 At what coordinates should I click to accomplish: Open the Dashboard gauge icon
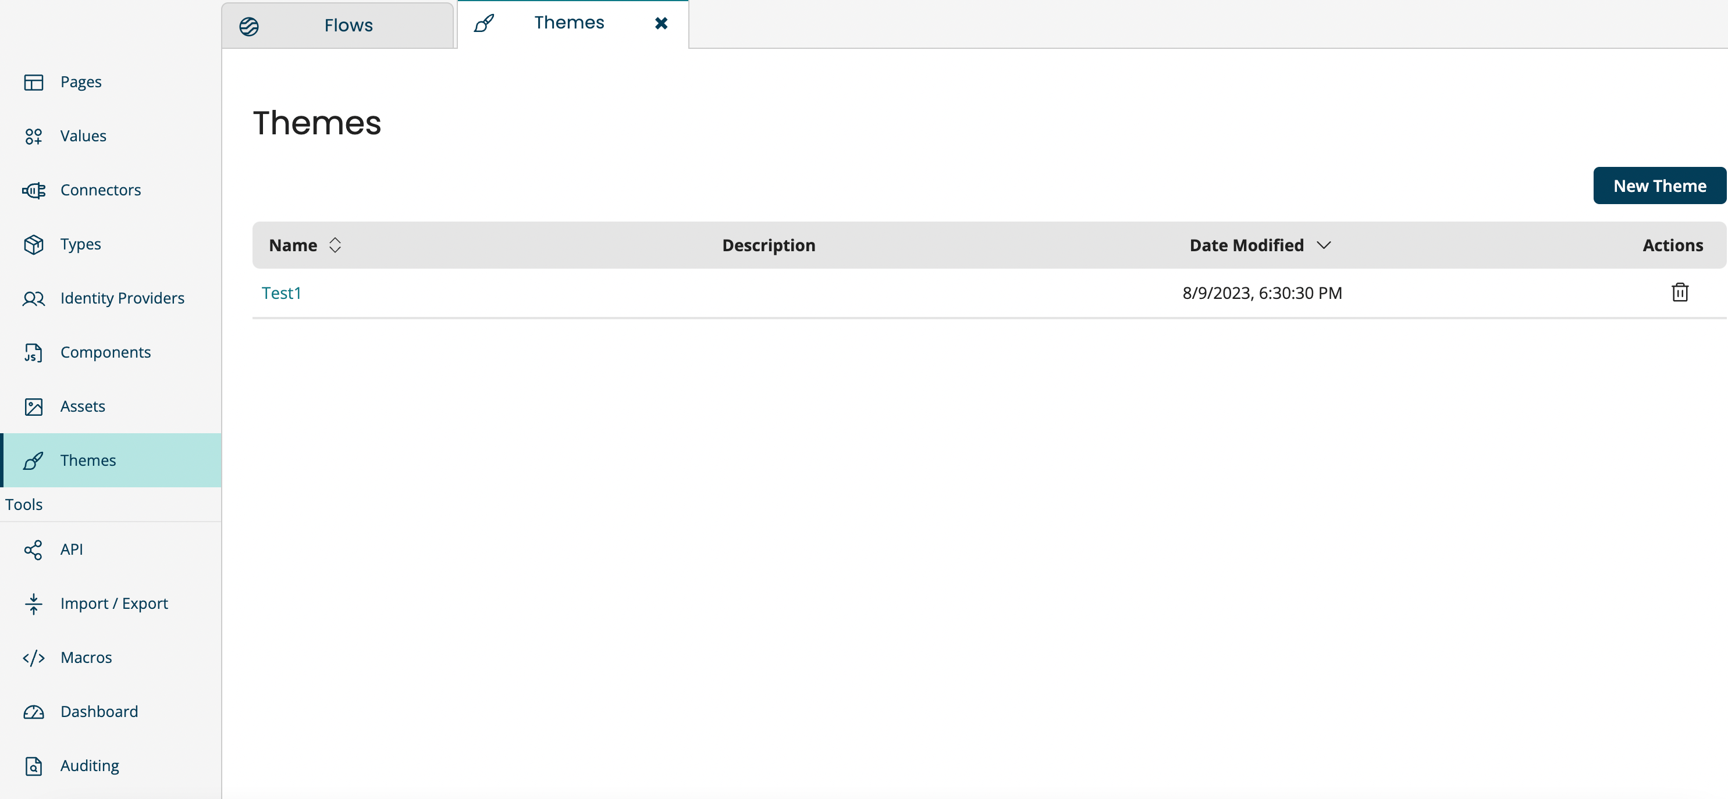tap(34, 712)
